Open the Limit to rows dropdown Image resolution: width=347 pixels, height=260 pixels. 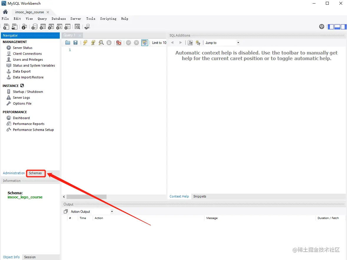tap(159, 43)
